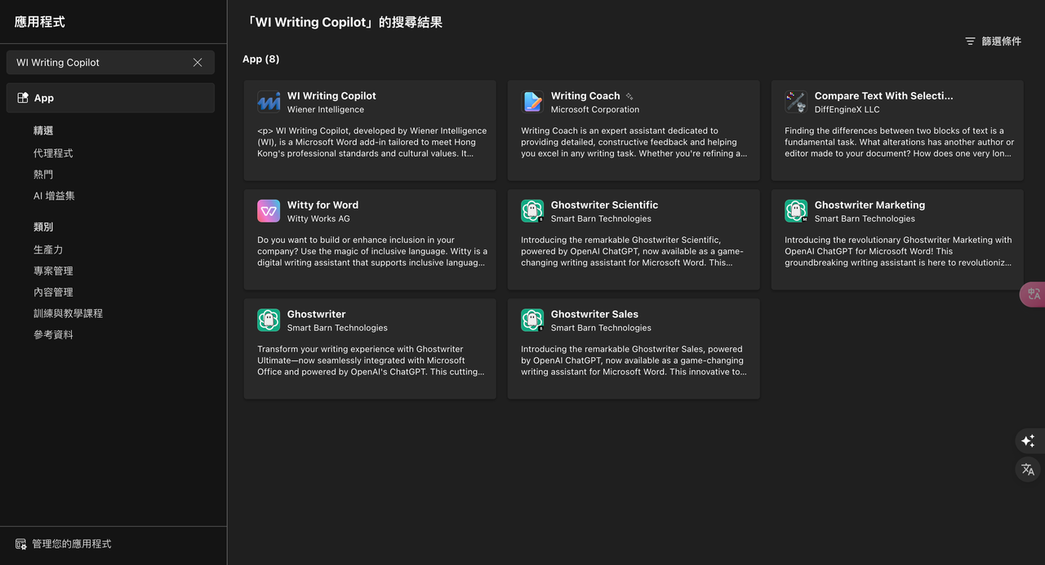Select the 內容管理 category

(x=53, y=292)
